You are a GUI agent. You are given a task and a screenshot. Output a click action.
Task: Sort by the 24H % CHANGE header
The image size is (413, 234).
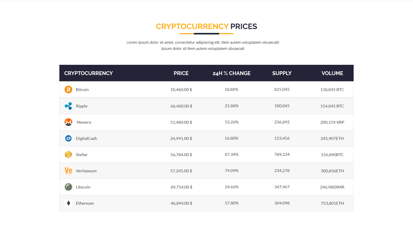click(x=231, y=73)
